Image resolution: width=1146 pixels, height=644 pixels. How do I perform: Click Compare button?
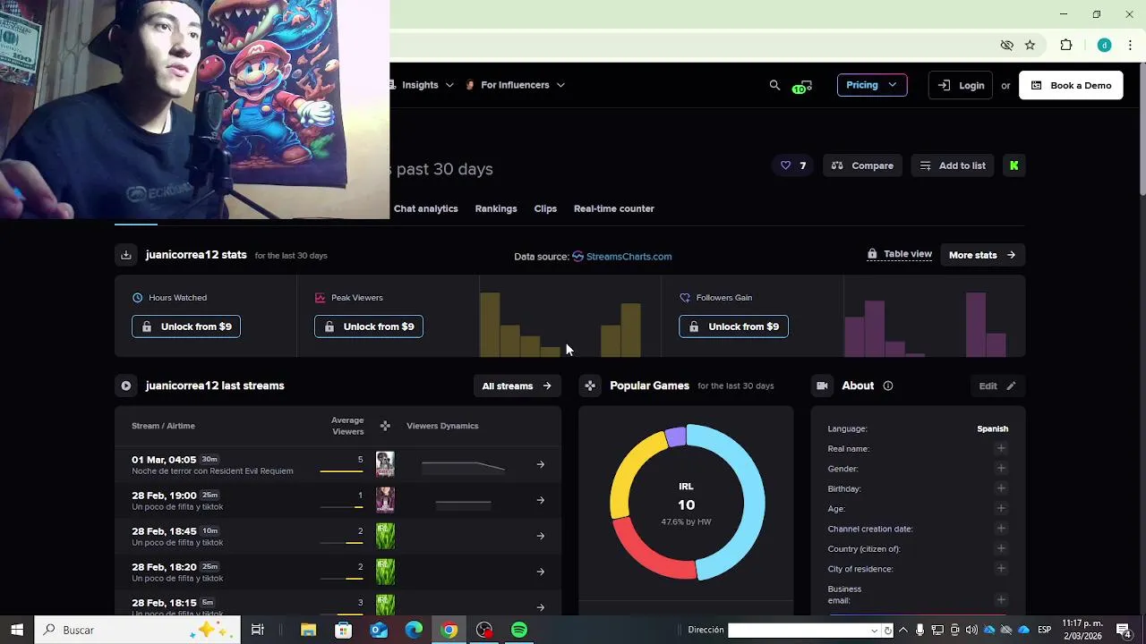point(863,165)
